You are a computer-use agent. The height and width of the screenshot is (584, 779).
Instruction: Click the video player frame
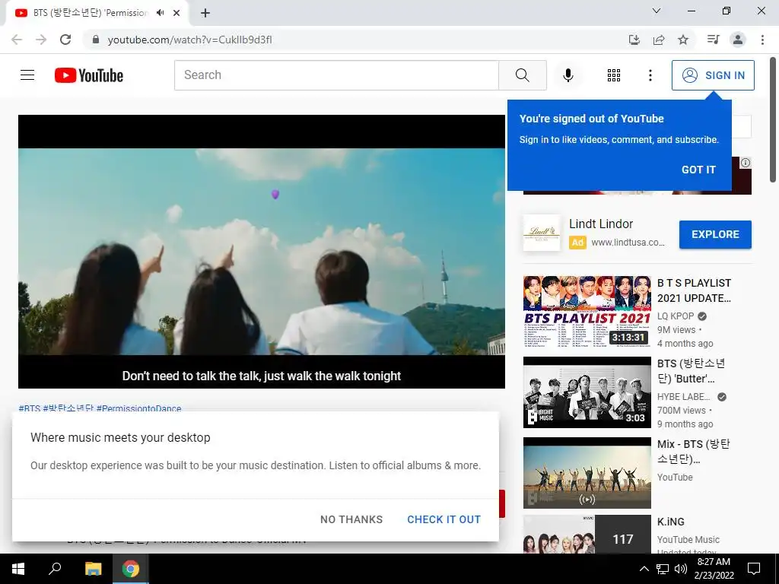click(x=262, y=251)
